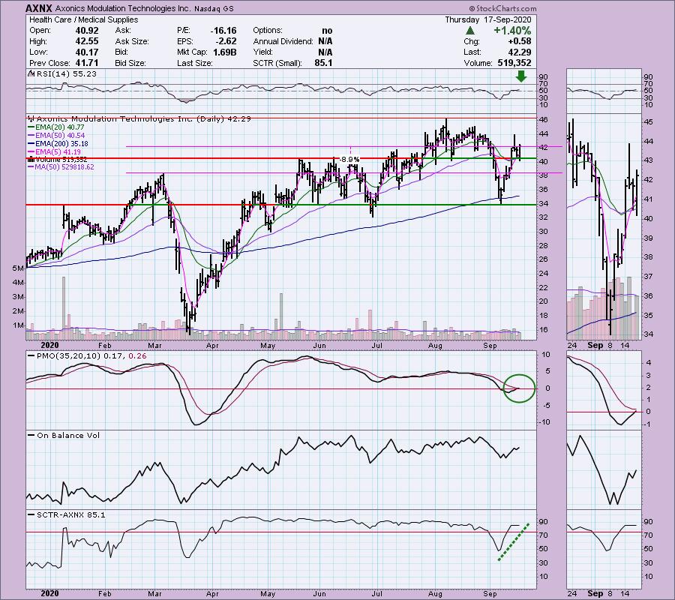675x600 pixels.
Task: Click the 45 price level on zoomed panel axis
Action: (648, 121)
